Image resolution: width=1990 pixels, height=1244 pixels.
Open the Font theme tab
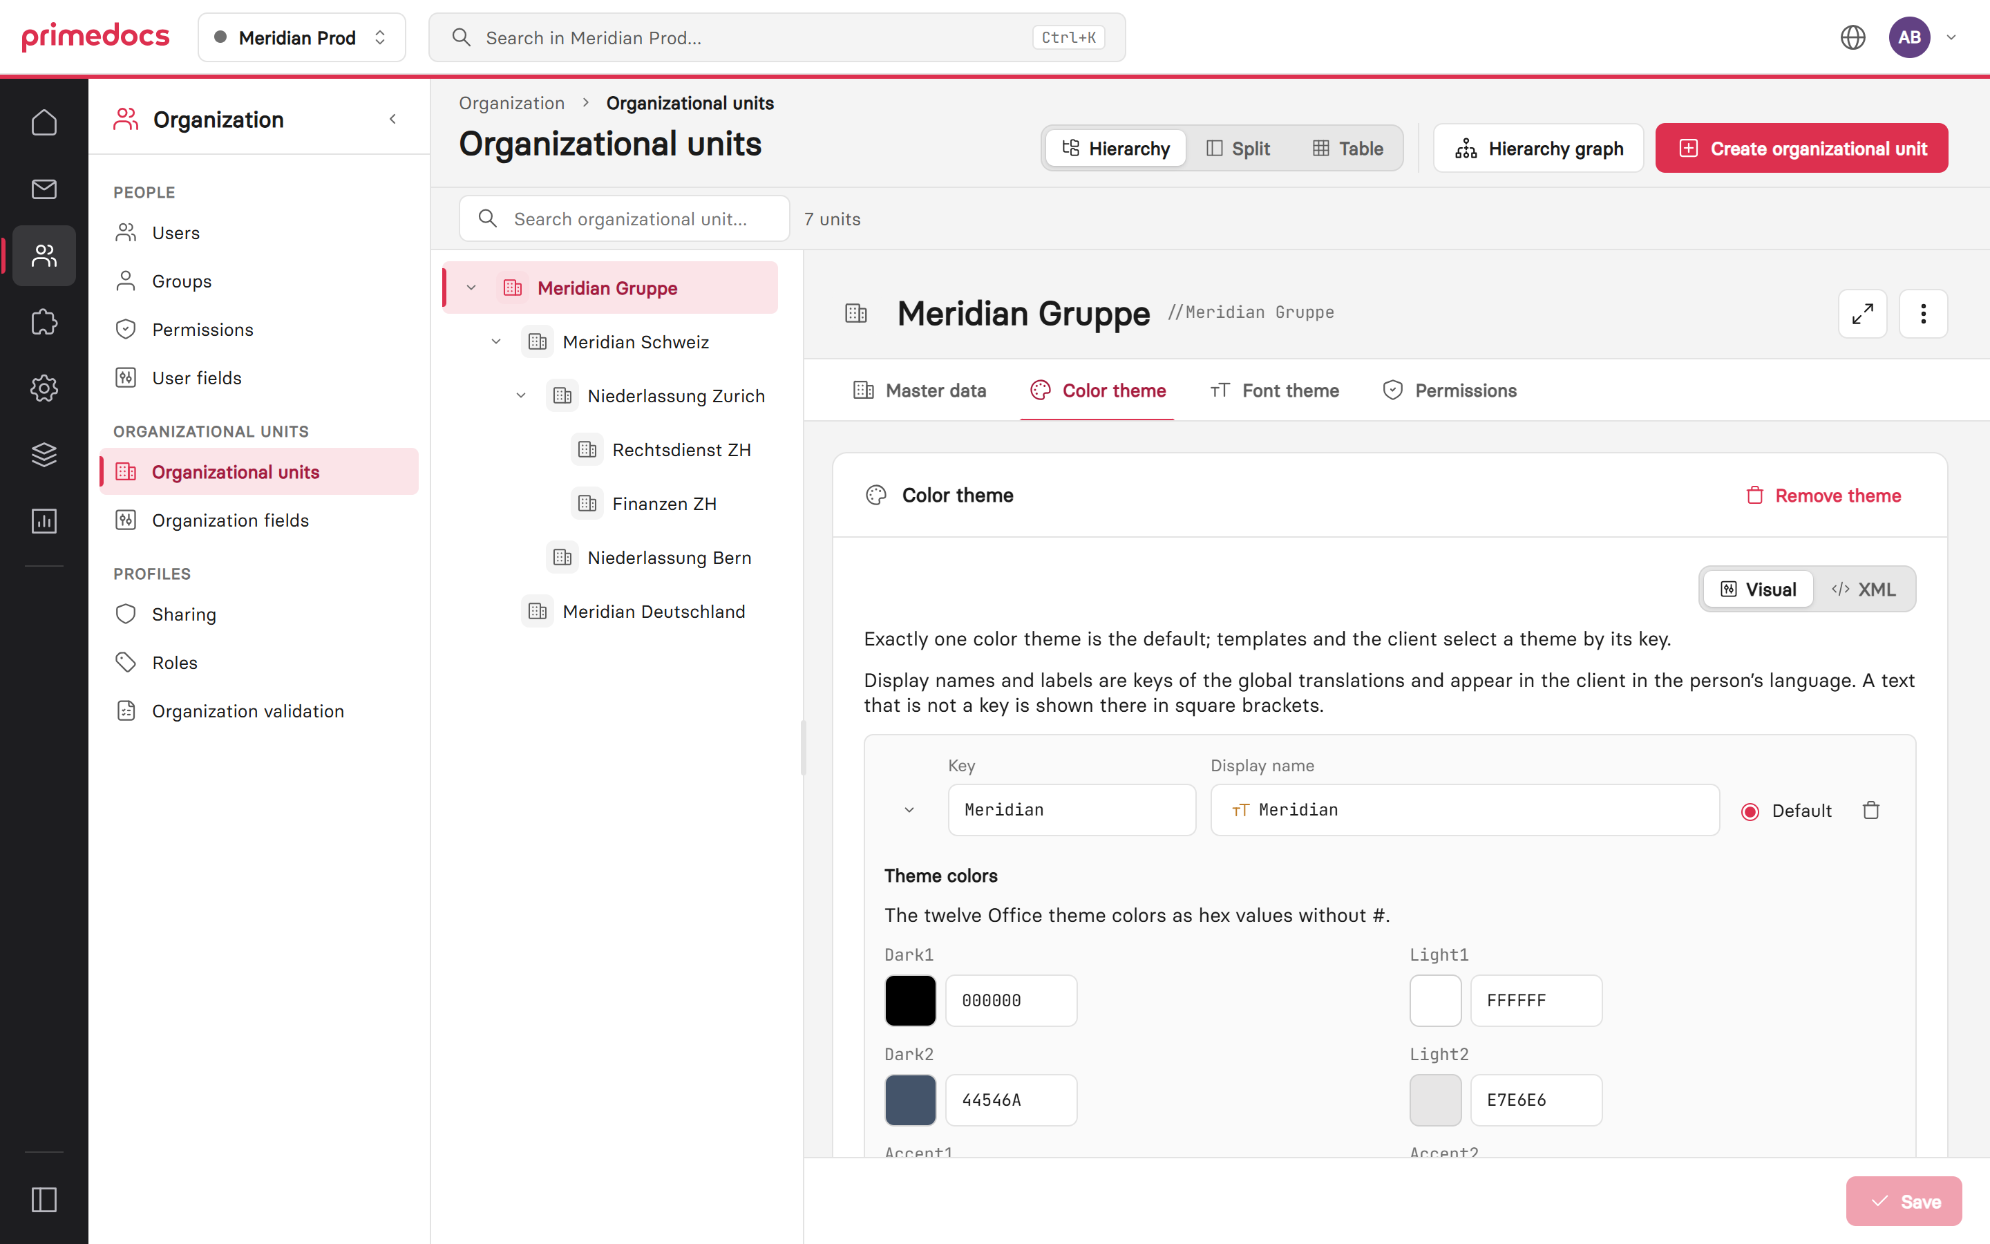coord(1273,390)
